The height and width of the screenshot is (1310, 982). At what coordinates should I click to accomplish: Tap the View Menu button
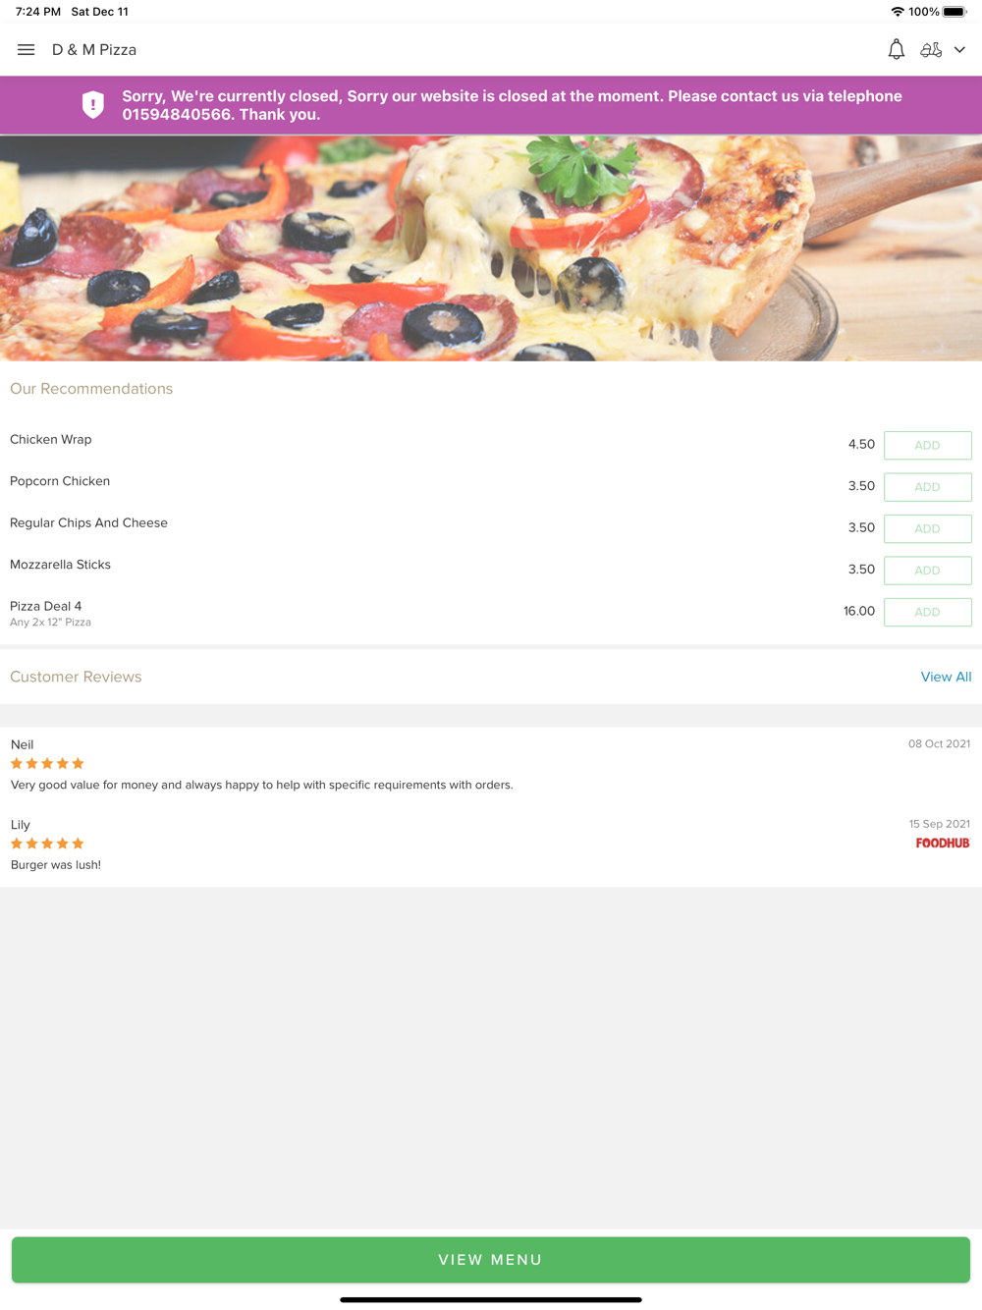click(491, 1260)
